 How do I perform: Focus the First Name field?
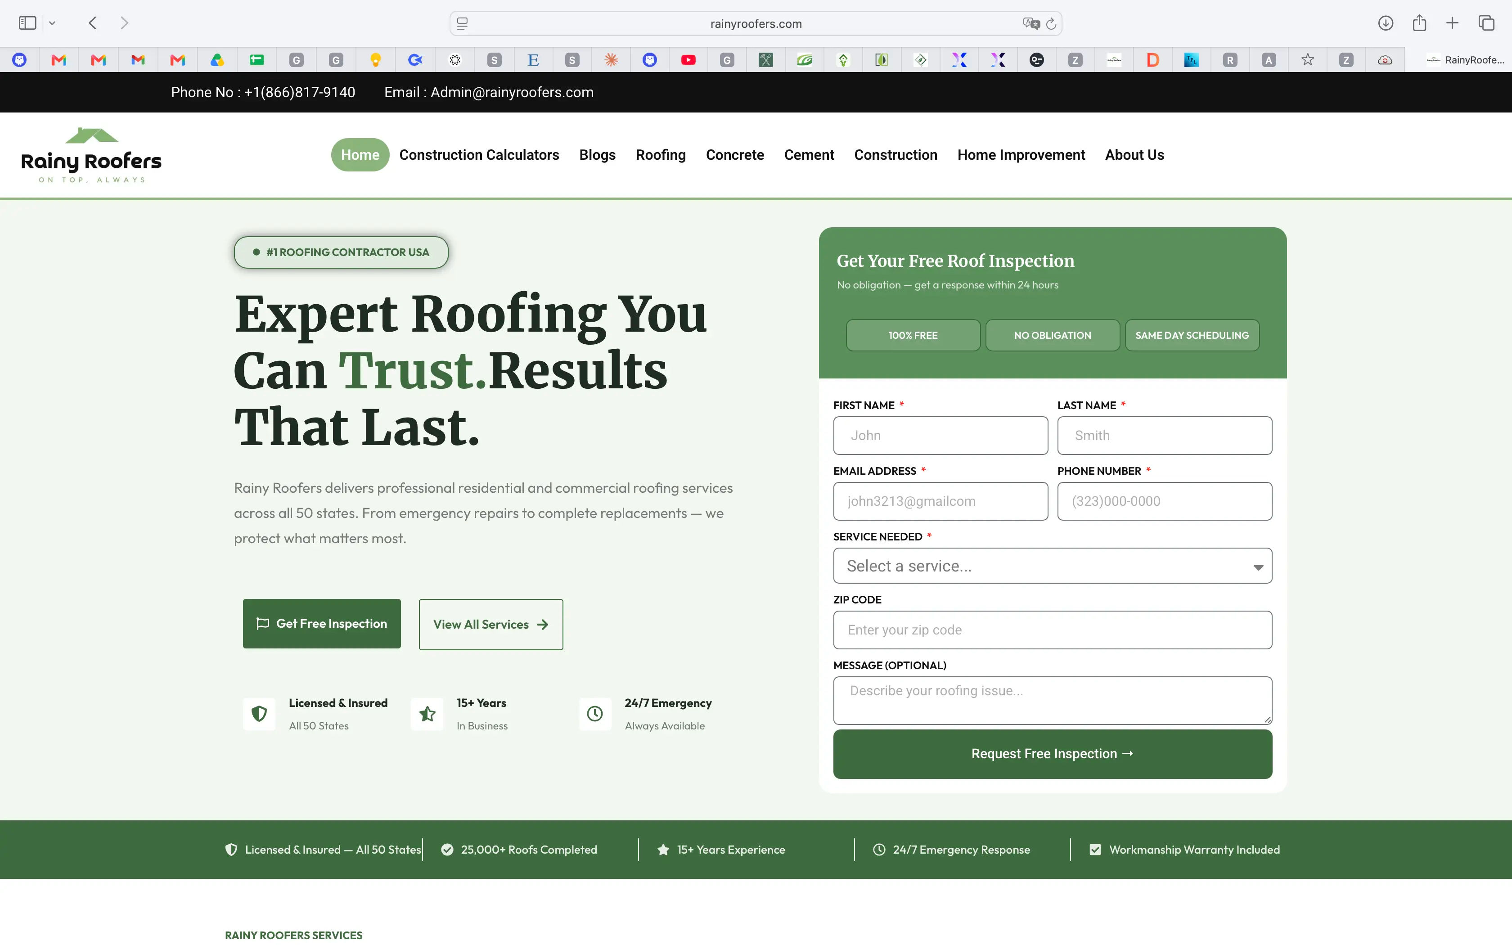940,436
